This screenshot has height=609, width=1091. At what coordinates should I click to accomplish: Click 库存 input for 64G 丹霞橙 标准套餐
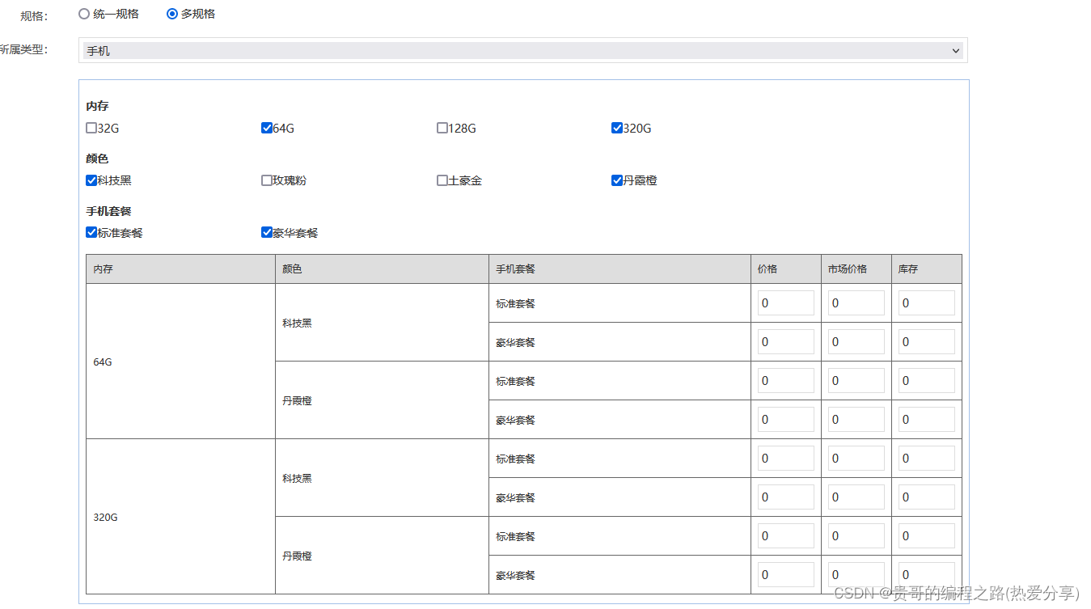click(x=927, y=381)
